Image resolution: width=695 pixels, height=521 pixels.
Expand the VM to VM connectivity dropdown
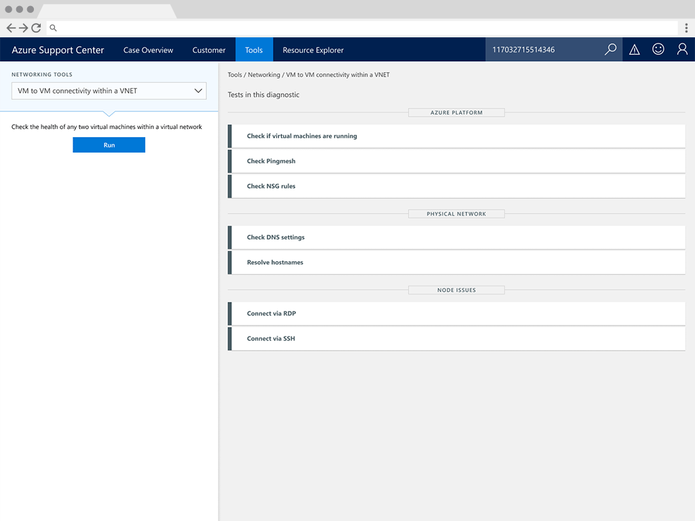pyautogui.click(x=109, y=91)
